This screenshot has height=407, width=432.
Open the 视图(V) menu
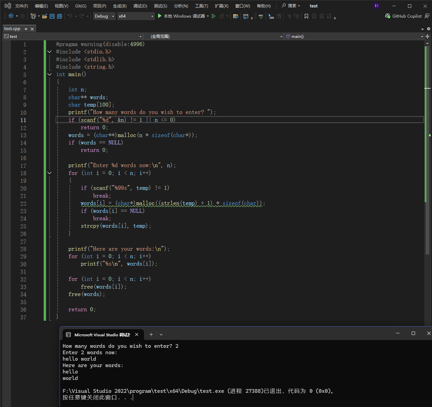(62, 6)
